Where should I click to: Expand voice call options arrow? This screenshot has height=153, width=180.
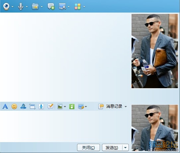pos(27,7)
